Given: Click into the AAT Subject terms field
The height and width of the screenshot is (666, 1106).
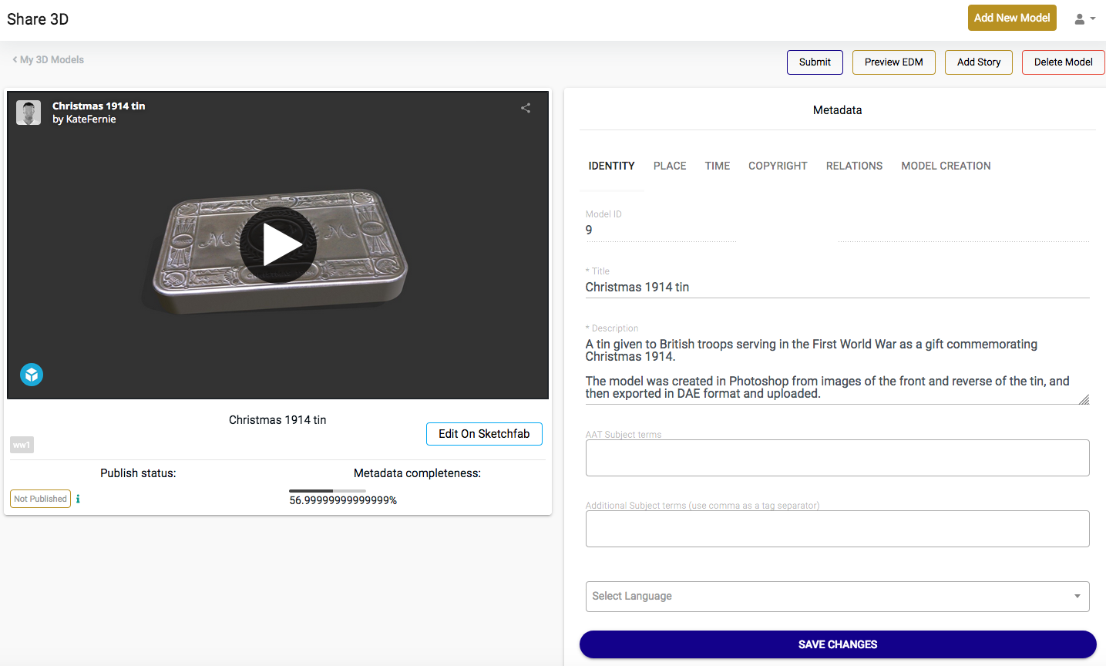Looking at the screenshot, I should 837,458.
